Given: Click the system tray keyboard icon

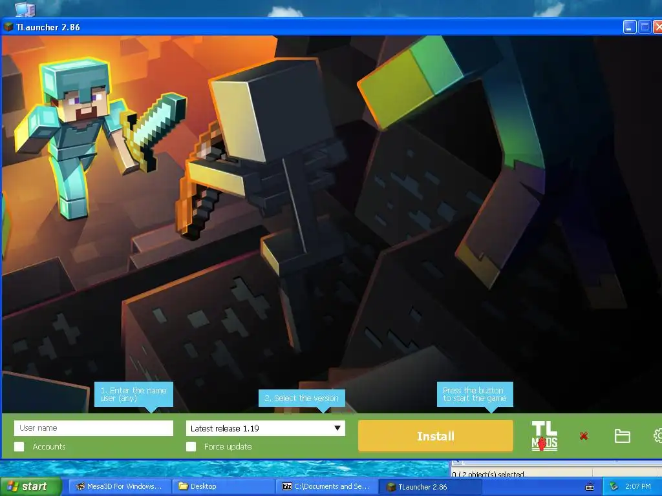Looking at the screenshot, I should pos(590,487).
